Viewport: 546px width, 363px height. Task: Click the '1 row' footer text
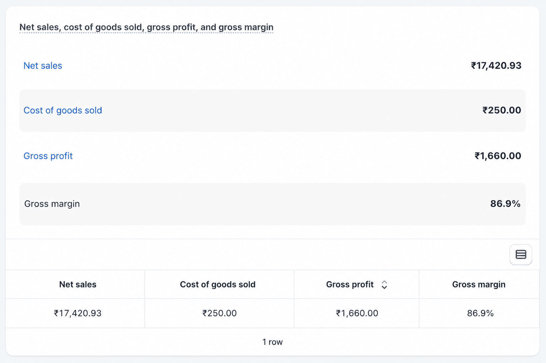[x=272, y=342]
